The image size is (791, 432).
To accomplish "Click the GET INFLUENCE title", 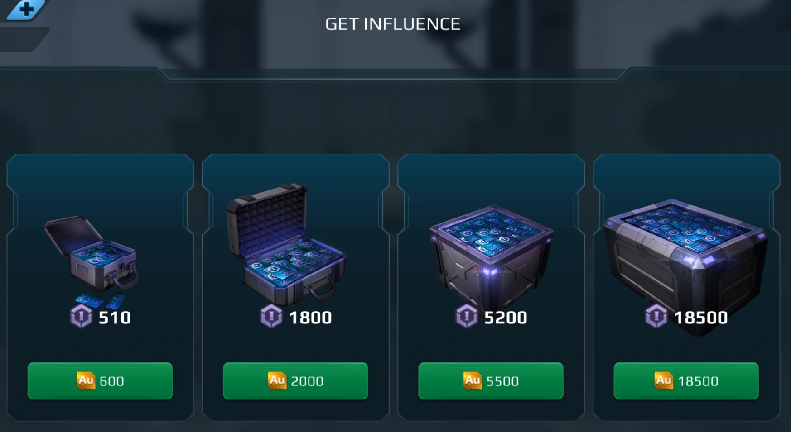I will point(393,24).
